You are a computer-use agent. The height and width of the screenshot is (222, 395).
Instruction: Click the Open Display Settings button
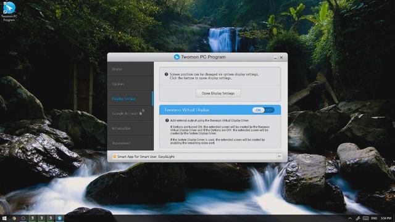point(218,93)
